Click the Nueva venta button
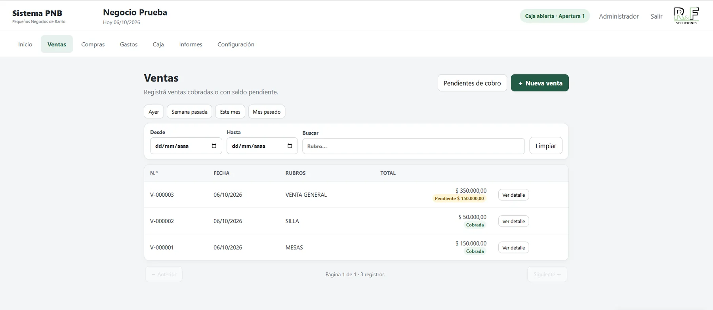This screenshot has width=713, height=310. point(540,83)
